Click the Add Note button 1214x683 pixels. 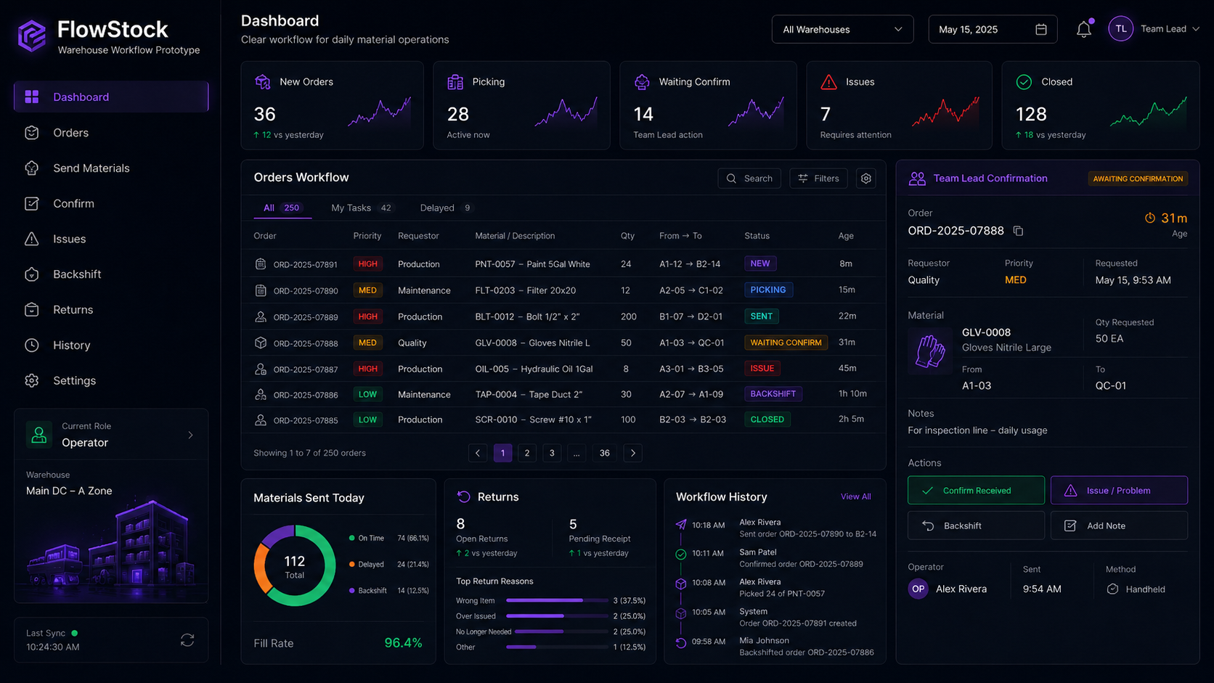coord(1119,525)
